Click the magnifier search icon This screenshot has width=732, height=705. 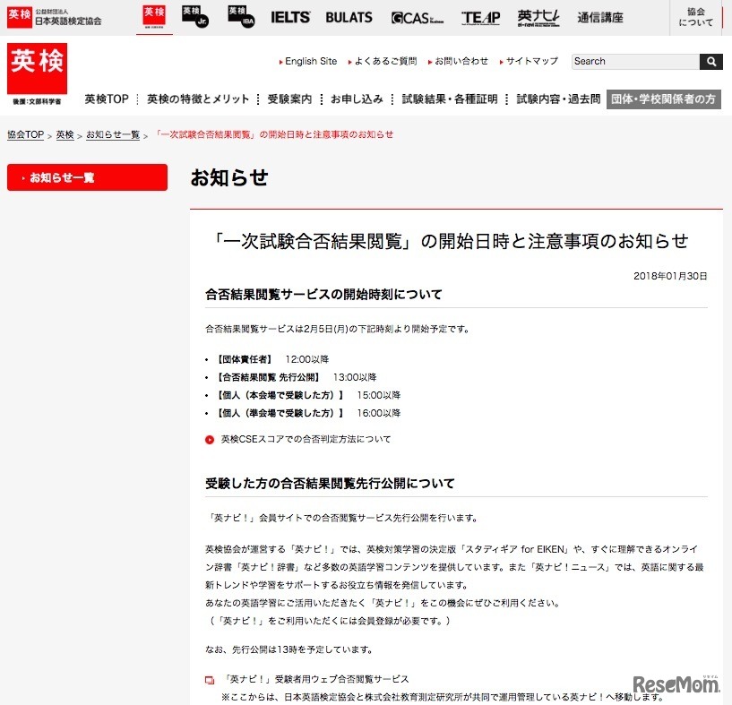(x=711, y=61)
